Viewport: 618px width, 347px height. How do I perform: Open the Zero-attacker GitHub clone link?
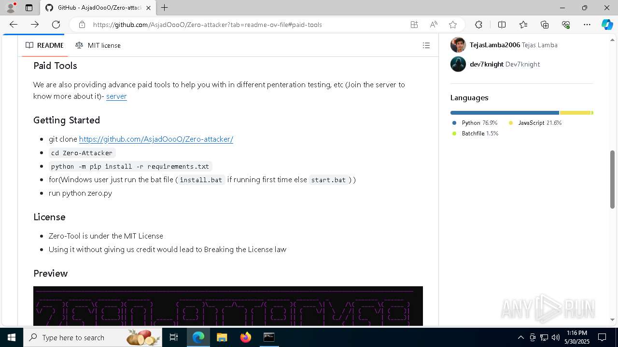[156, 139]
